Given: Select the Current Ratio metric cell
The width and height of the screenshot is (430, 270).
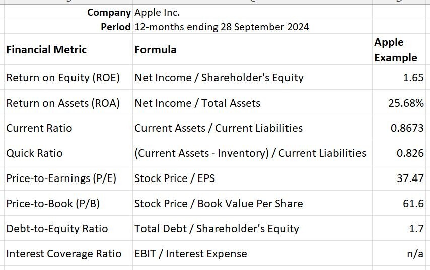Looking at the screenshot, I should 68,128.
